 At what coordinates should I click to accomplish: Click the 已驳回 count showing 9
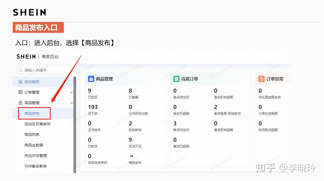click(90, 91)
